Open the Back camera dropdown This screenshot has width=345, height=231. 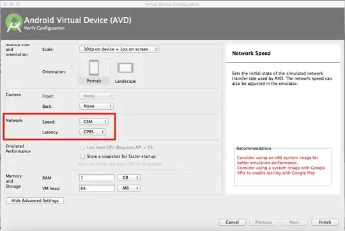(x=96, y=106)
